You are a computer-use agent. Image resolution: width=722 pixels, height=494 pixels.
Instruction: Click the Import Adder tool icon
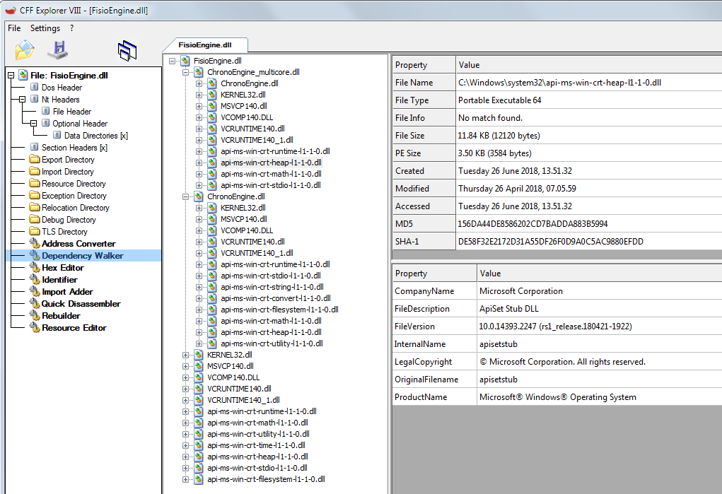pos(35,291)
